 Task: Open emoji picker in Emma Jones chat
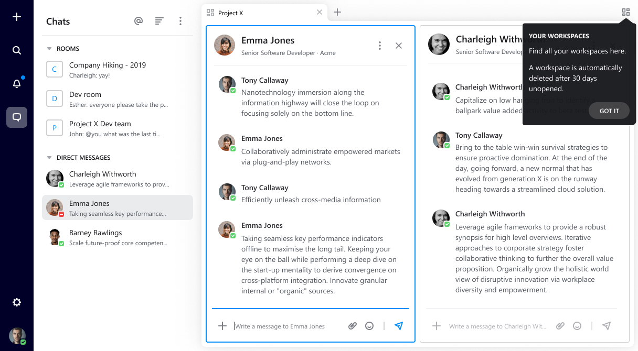(x=369, y=326)
